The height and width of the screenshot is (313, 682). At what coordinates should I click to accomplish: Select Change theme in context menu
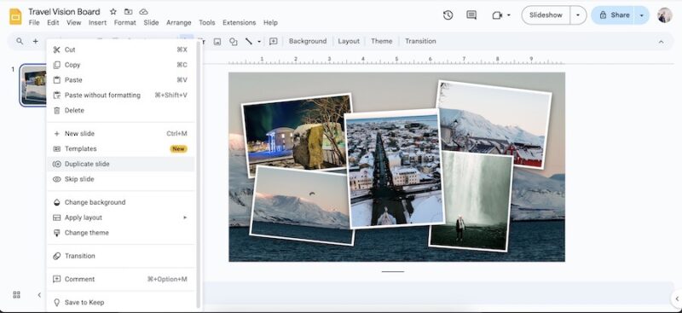pyautogui.click(x=120, y=233)
